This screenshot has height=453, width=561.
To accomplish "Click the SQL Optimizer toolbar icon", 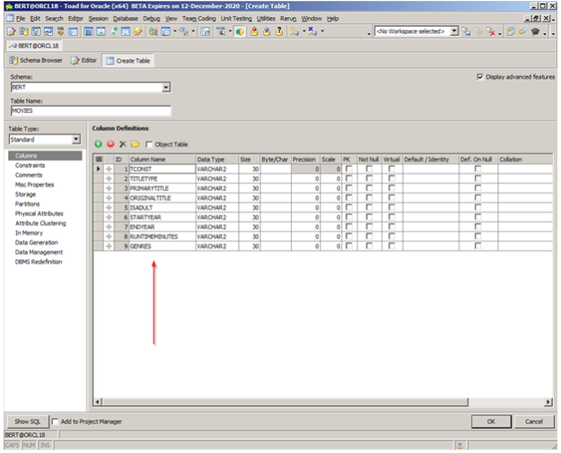I will (60, 31).
